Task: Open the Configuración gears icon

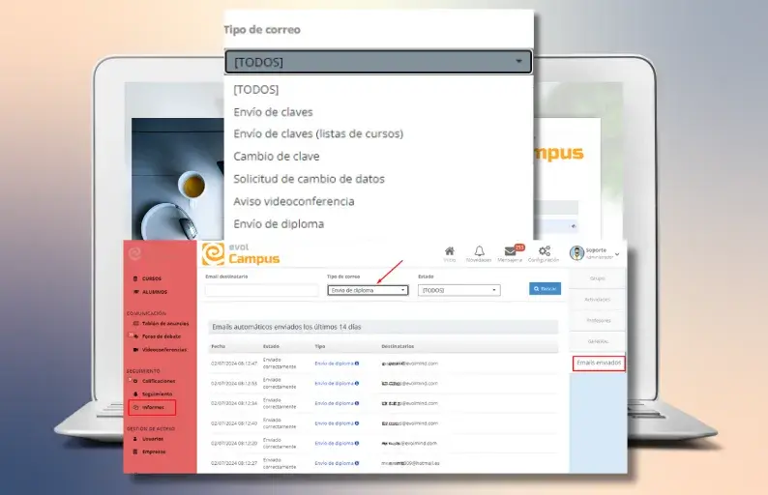Action: click(x=545, y=251)
